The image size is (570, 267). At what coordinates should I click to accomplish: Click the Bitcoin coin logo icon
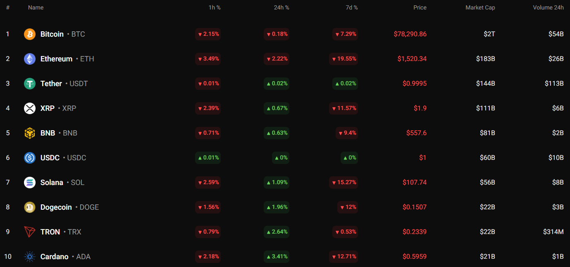pos(30,34)
